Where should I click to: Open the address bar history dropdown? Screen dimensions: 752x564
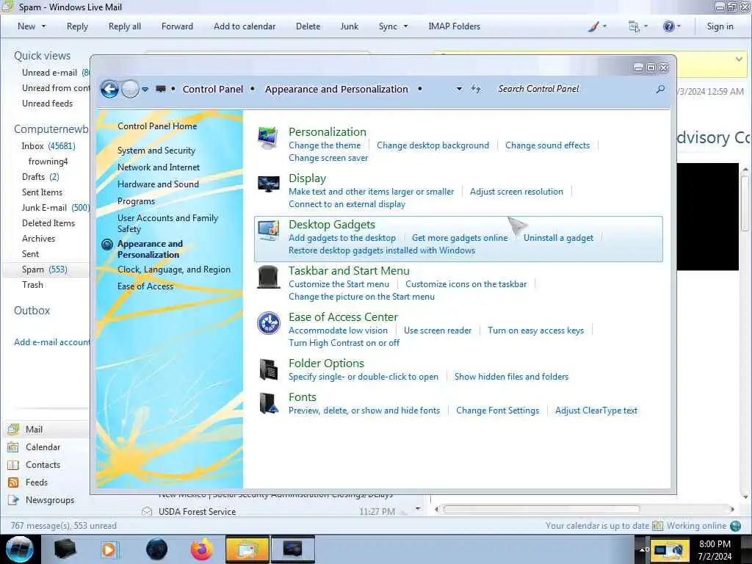coord(459,89)
